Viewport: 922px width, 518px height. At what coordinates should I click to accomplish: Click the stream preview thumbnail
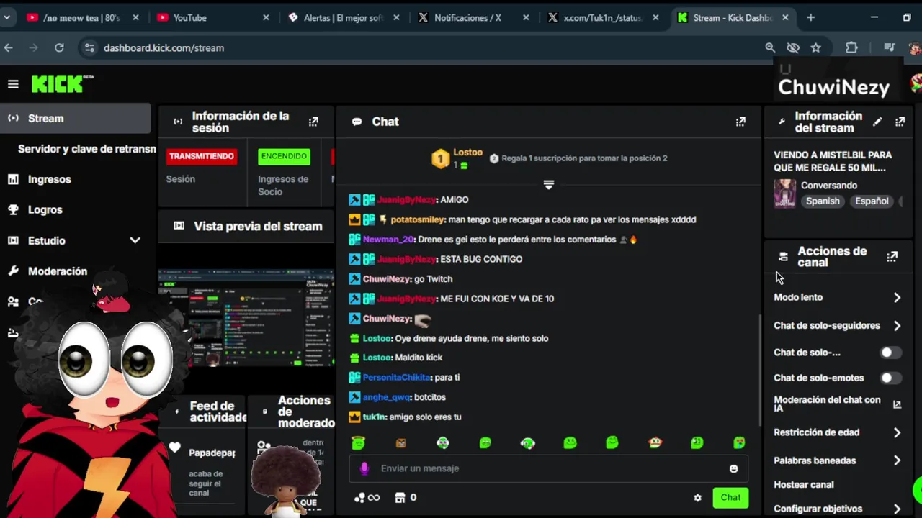[x=246, y=318]
